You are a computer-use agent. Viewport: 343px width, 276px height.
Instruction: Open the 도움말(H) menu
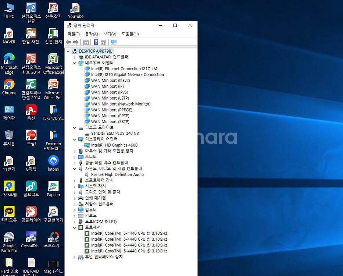[x=130, y=34]
